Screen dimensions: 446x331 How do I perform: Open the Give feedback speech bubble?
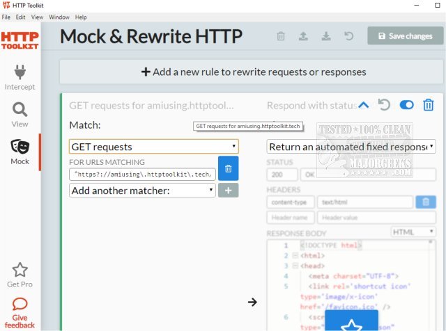click(x=20, y=305)
